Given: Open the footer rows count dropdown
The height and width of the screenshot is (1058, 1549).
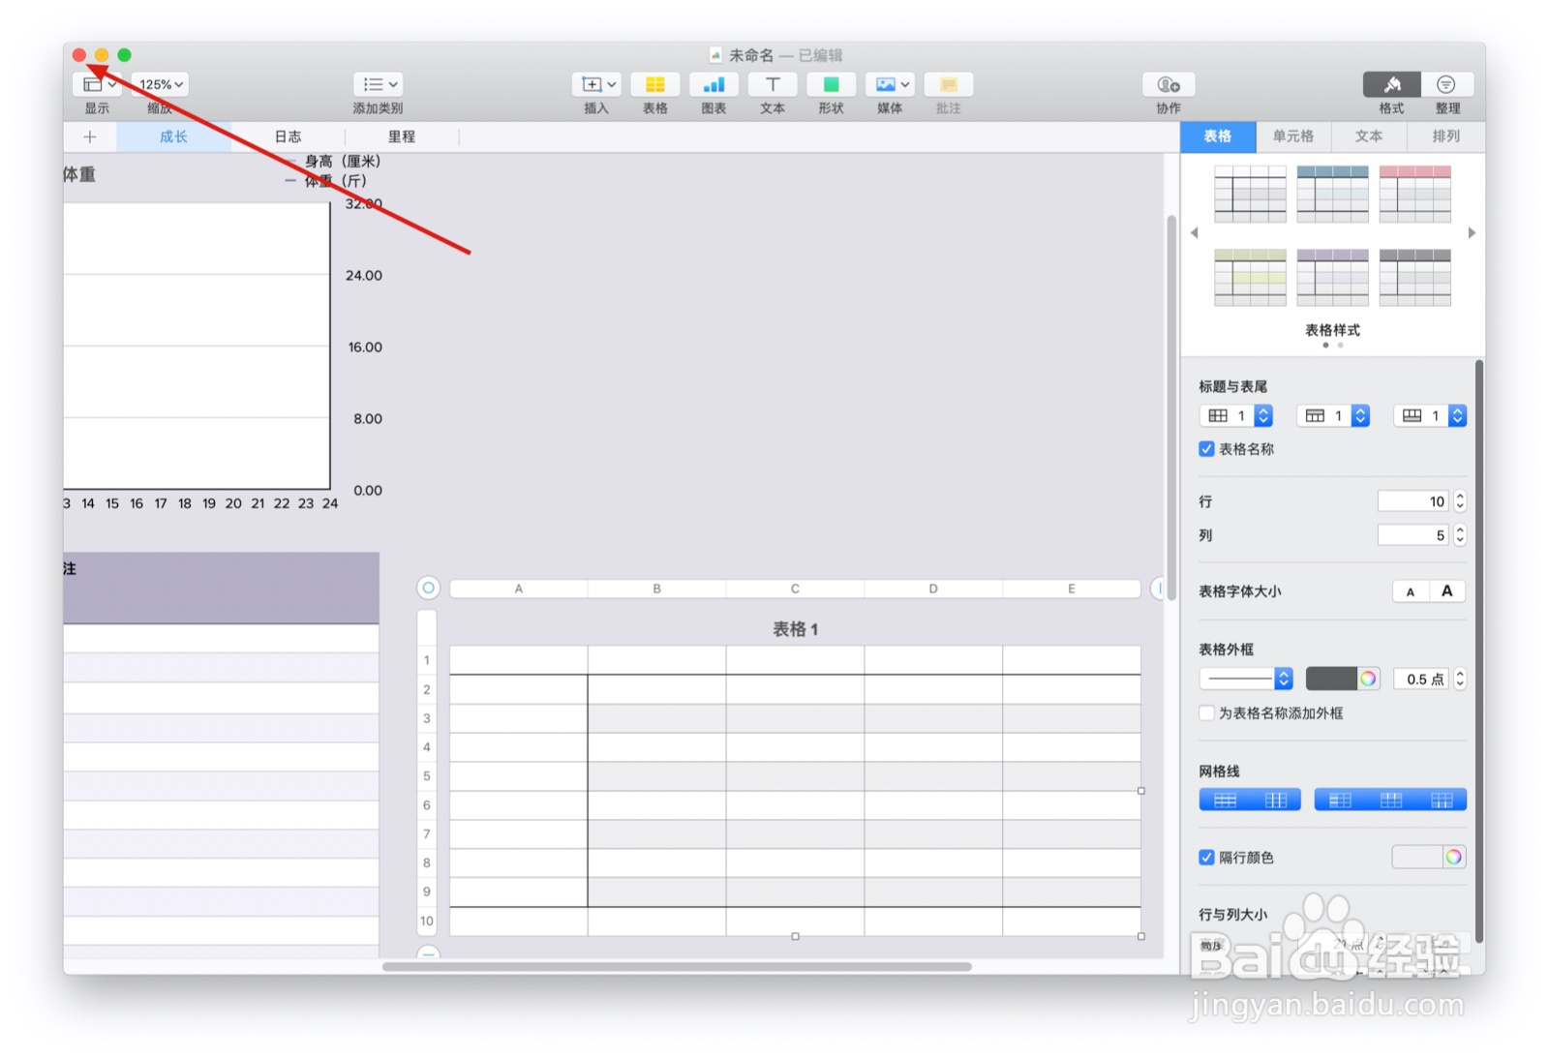Looking at the screenshot, I should [1430, 416].
